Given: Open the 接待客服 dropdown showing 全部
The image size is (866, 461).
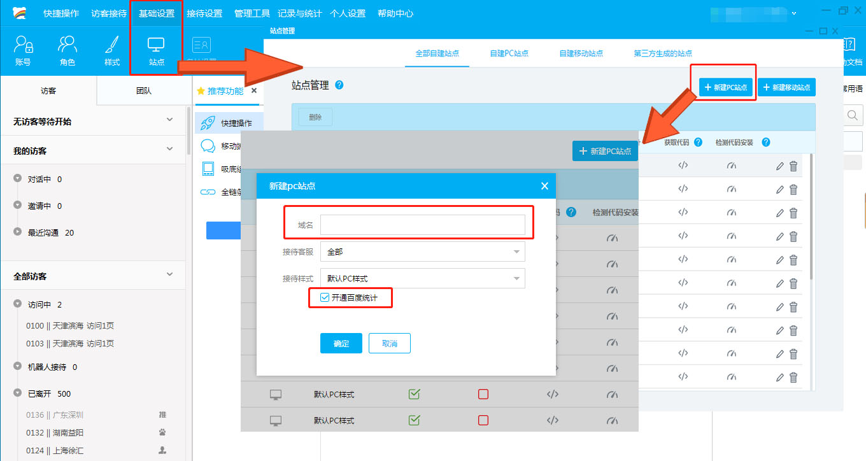Looking at the screenshot, I should tap(423, 252).
